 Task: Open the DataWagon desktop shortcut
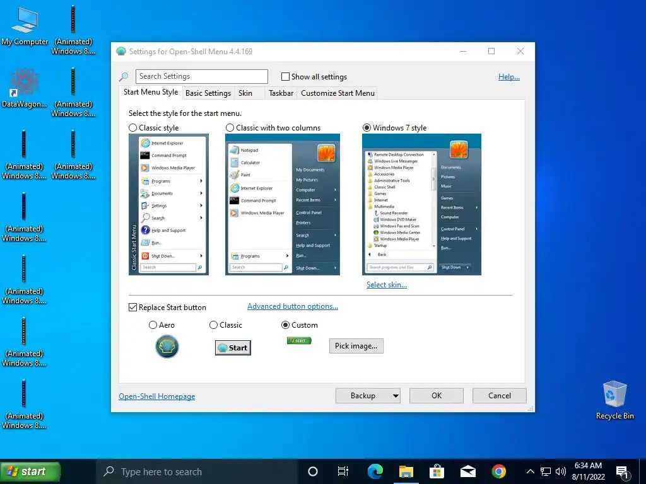coord(24,88)
